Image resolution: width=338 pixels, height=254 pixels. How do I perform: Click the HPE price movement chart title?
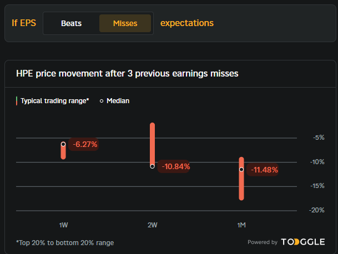127,73
